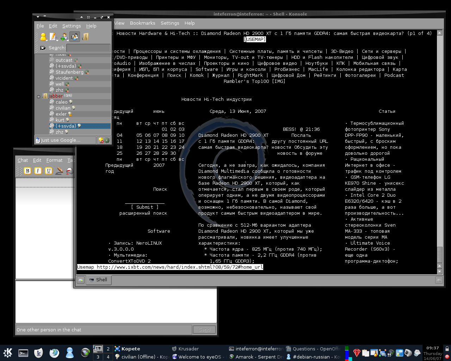Click the Send button in chat window

pos(204,330)
